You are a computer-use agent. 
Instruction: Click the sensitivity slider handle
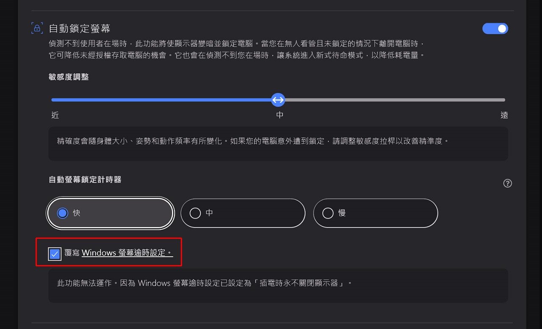pos(278,100)
